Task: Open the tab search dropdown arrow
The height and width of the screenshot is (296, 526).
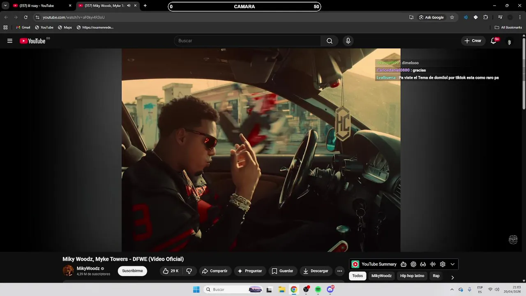Action: [x=5, y=6]
